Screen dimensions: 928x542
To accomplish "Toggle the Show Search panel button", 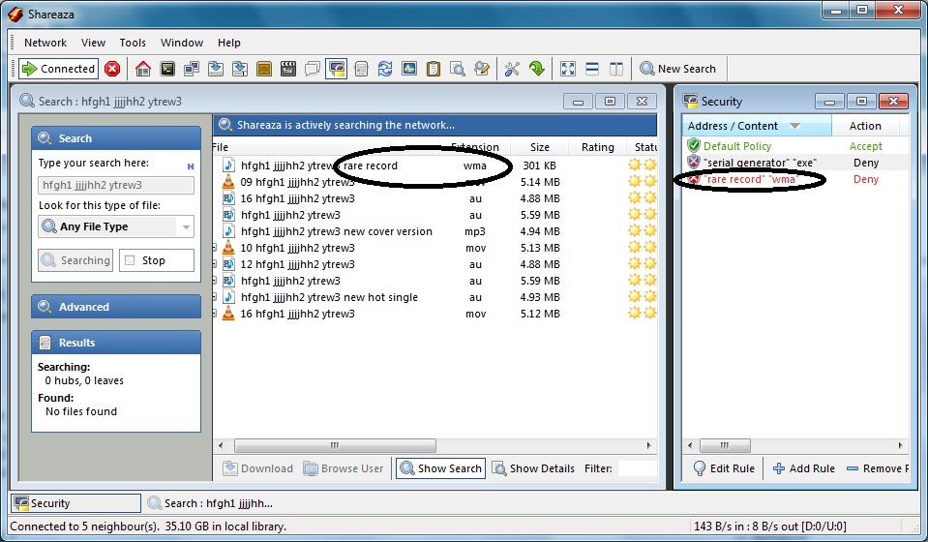I will tap(440, 468).
